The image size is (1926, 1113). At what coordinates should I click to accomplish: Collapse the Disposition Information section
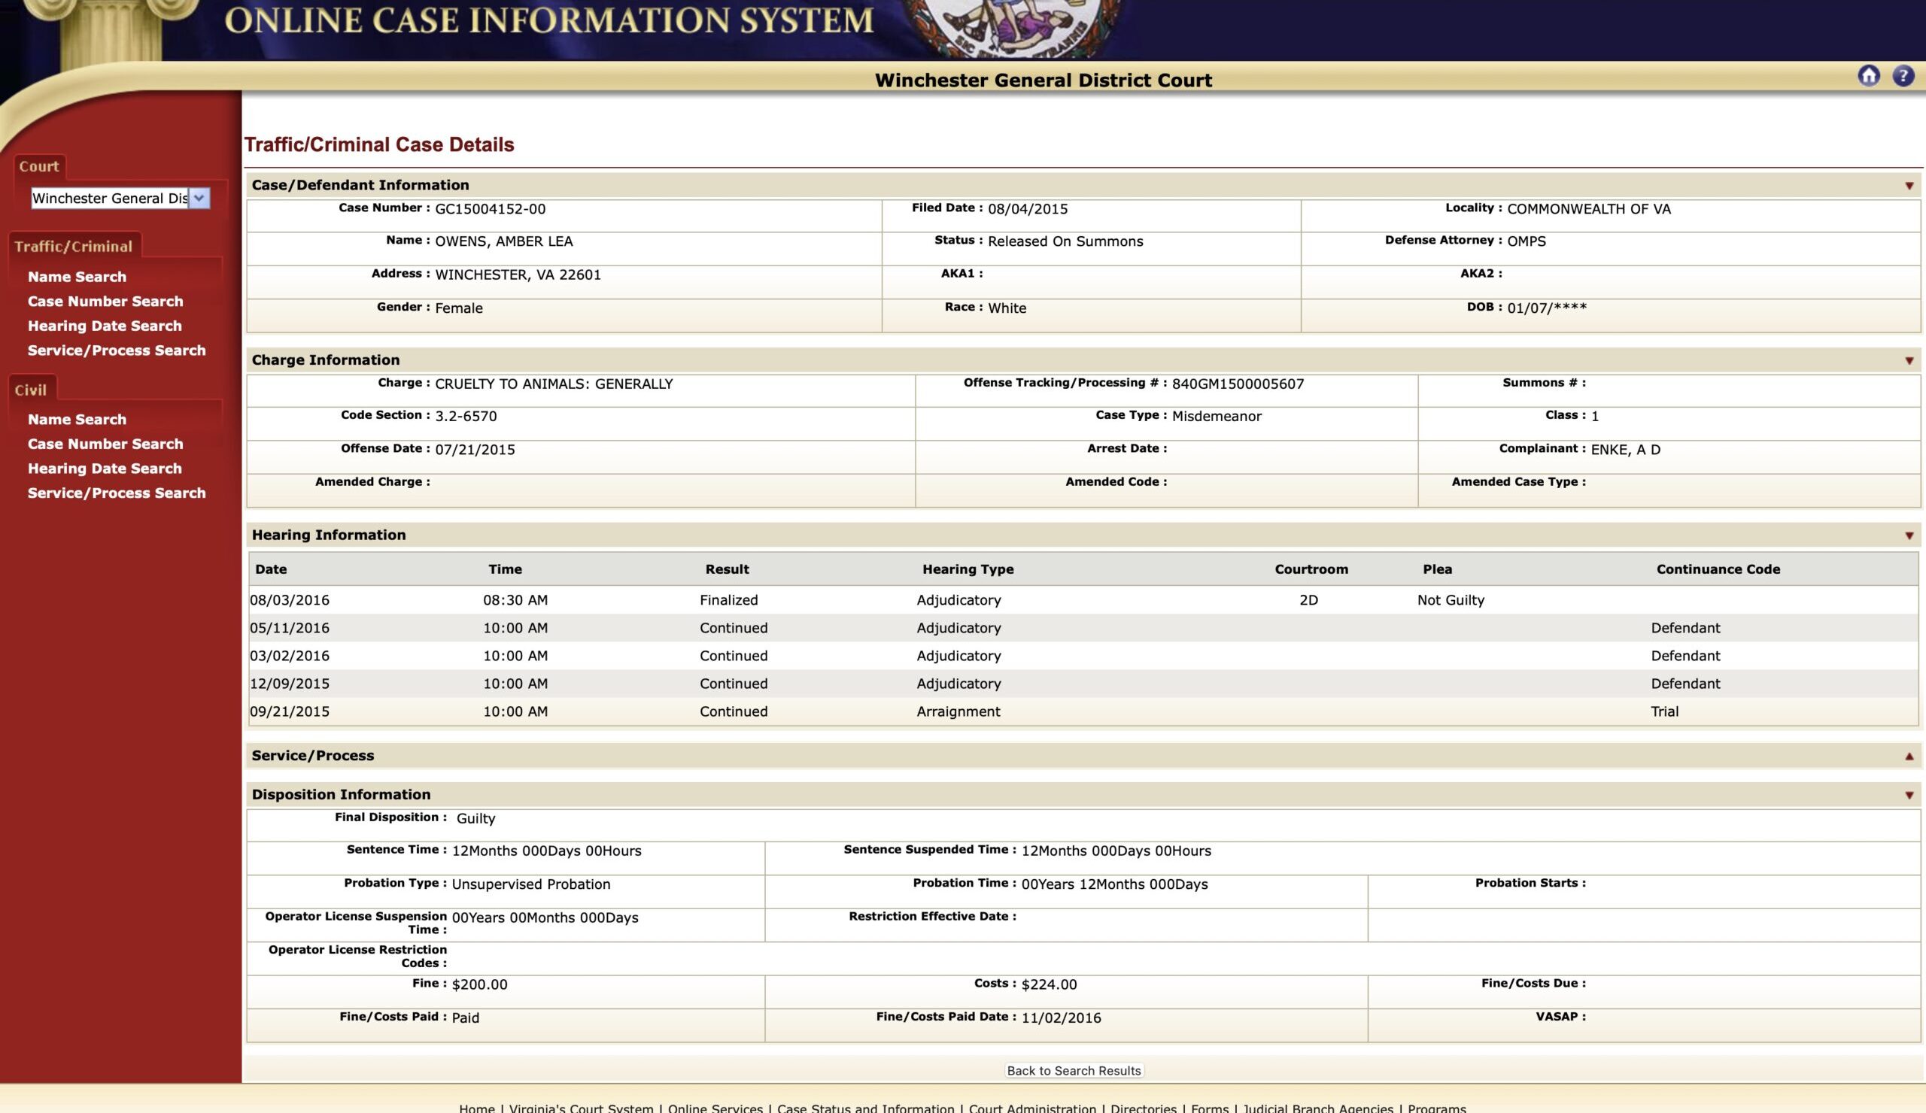tap(1909, 795)
